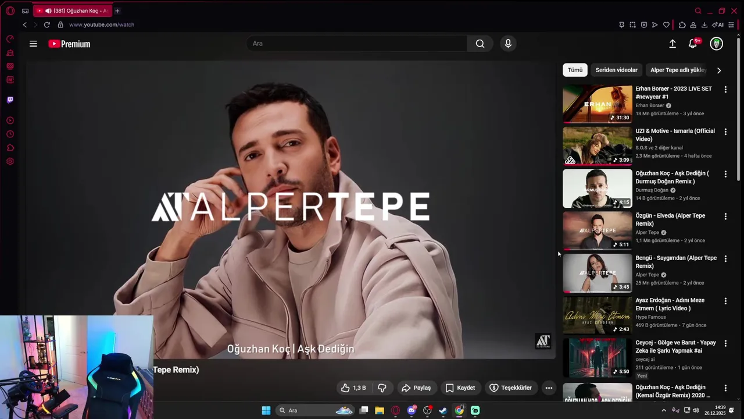The height and width of the screenshot is (419, 744).
Task: Open 'Özgün - Elveda (Alper Tepe Remix)' title
Action: tap(670, 219)
